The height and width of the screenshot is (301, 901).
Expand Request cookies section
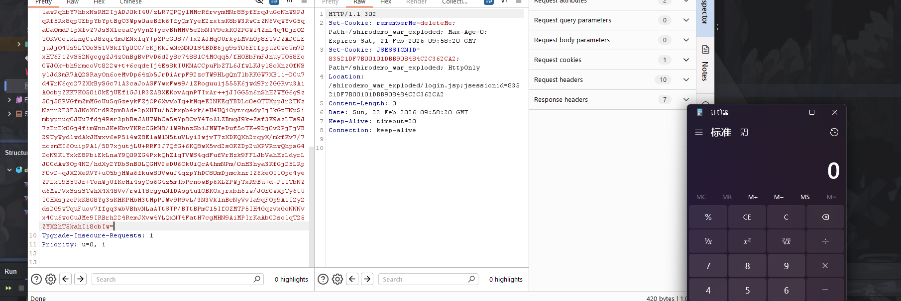pos(686,60)
